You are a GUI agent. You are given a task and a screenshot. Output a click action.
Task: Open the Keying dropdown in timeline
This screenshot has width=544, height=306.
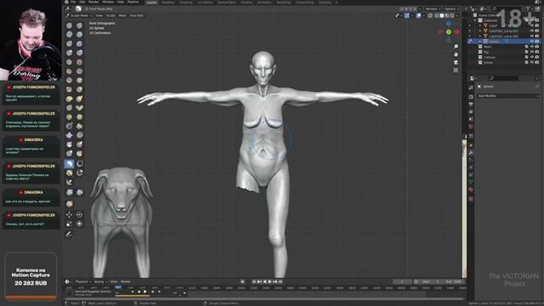(101, 281)
